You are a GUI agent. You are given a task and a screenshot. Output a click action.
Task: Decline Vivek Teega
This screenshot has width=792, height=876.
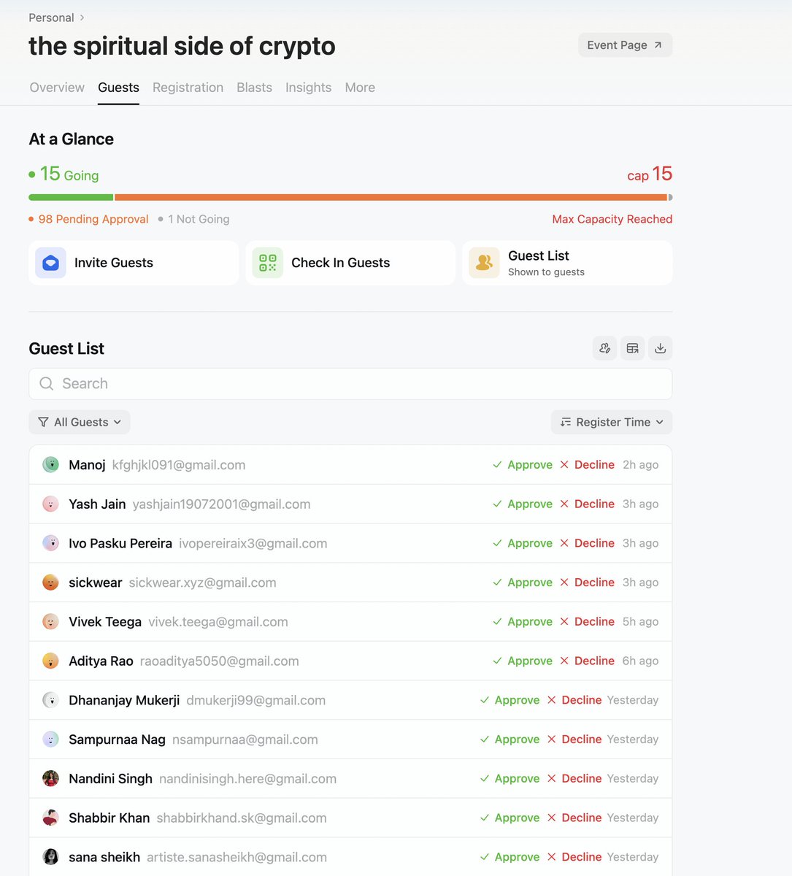[587, 622]
